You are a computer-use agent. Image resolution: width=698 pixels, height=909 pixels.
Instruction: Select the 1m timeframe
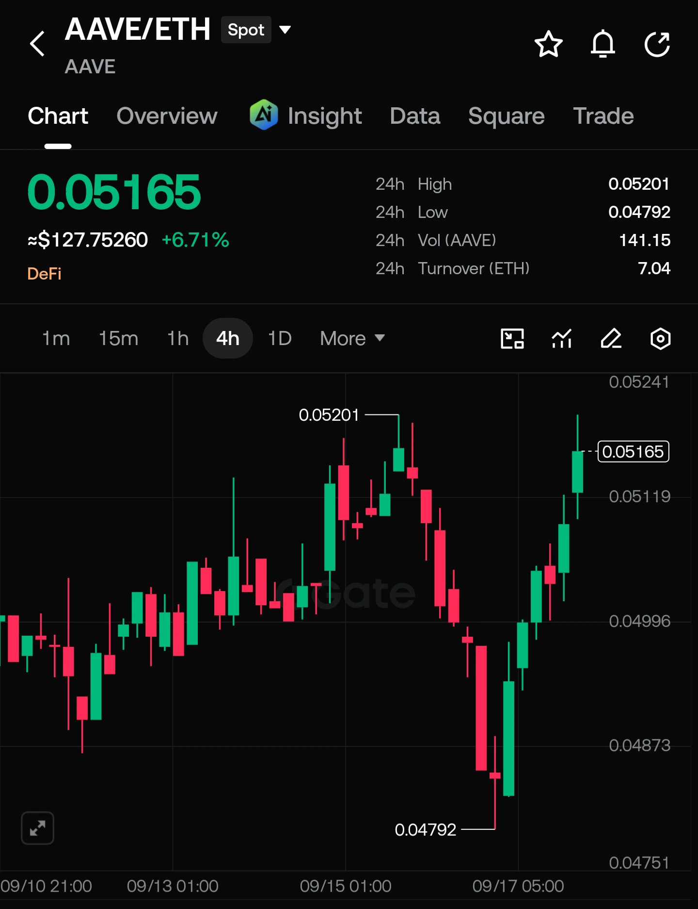(56, 338)
